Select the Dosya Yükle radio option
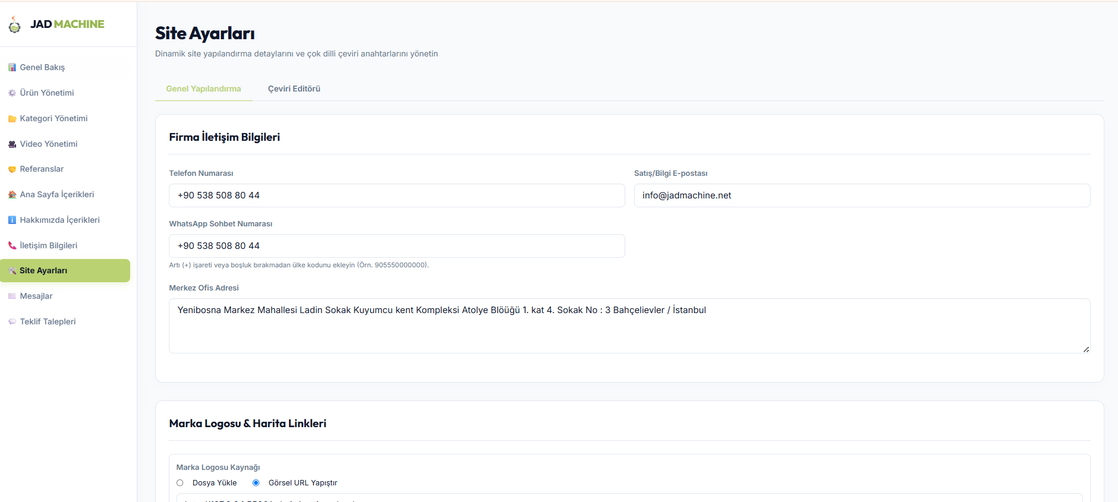The height and width of the screenshot is (502, 1118). [x=180, y=483]
